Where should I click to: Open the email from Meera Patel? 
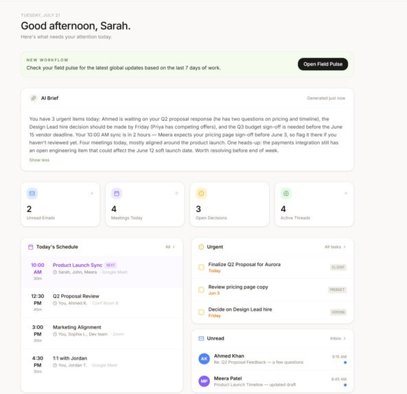[x=272, y=381]
